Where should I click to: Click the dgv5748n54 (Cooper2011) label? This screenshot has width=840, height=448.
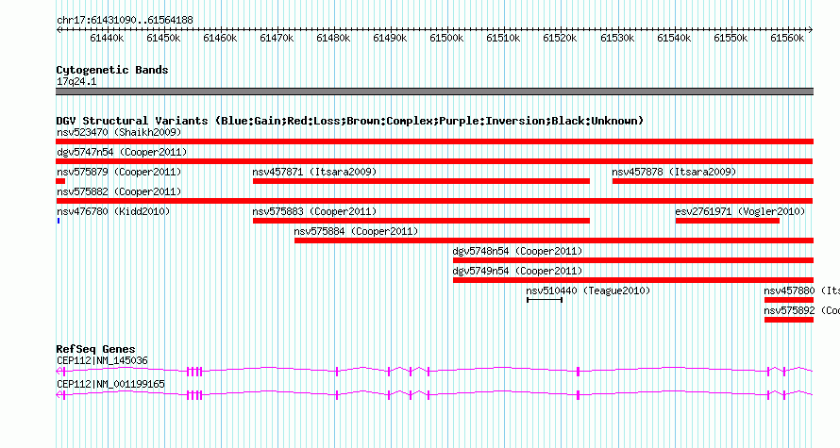[x=517, y=251]
